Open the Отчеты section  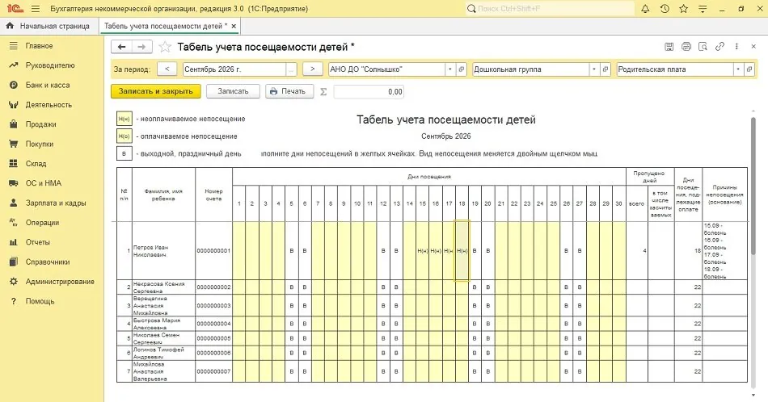pyautogui.click(x=38, y=242)
